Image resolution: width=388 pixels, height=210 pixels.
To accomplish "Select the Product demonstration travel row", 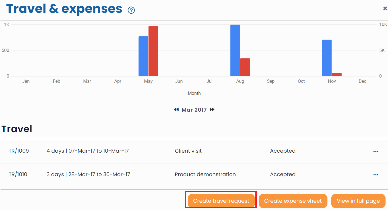I will (205, 174).
